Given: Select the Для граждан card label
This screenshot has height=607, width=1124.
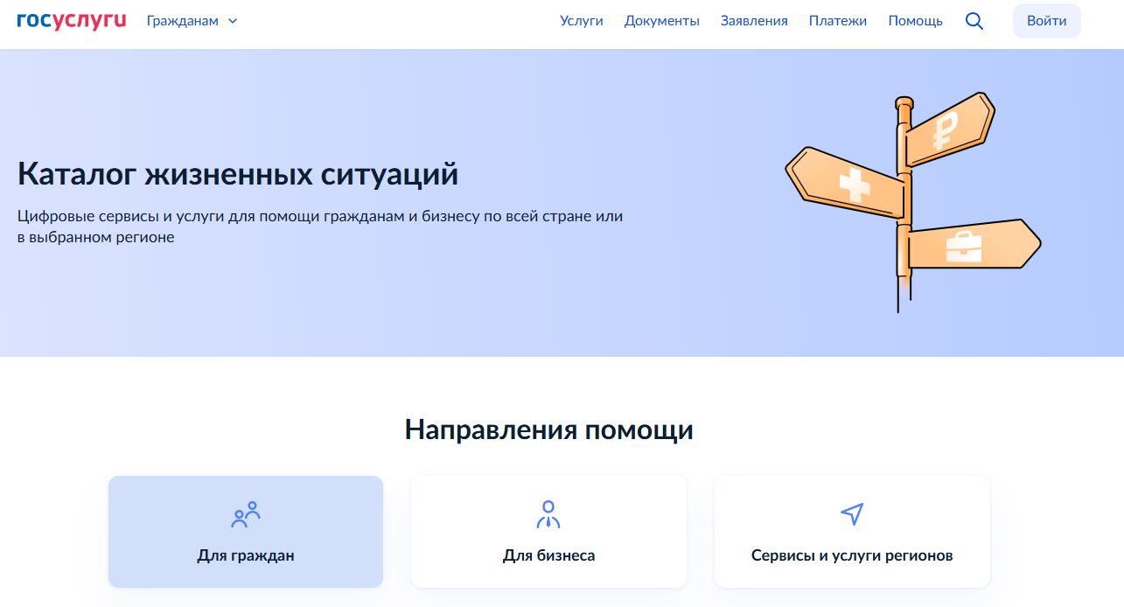Looking at the screenshot, I should click(246, 555).
